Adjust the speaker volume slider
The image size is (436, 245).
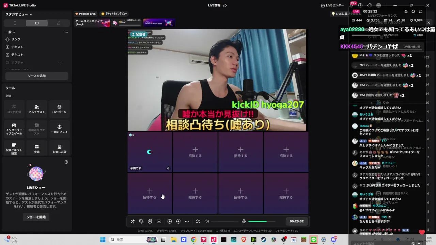225,221
